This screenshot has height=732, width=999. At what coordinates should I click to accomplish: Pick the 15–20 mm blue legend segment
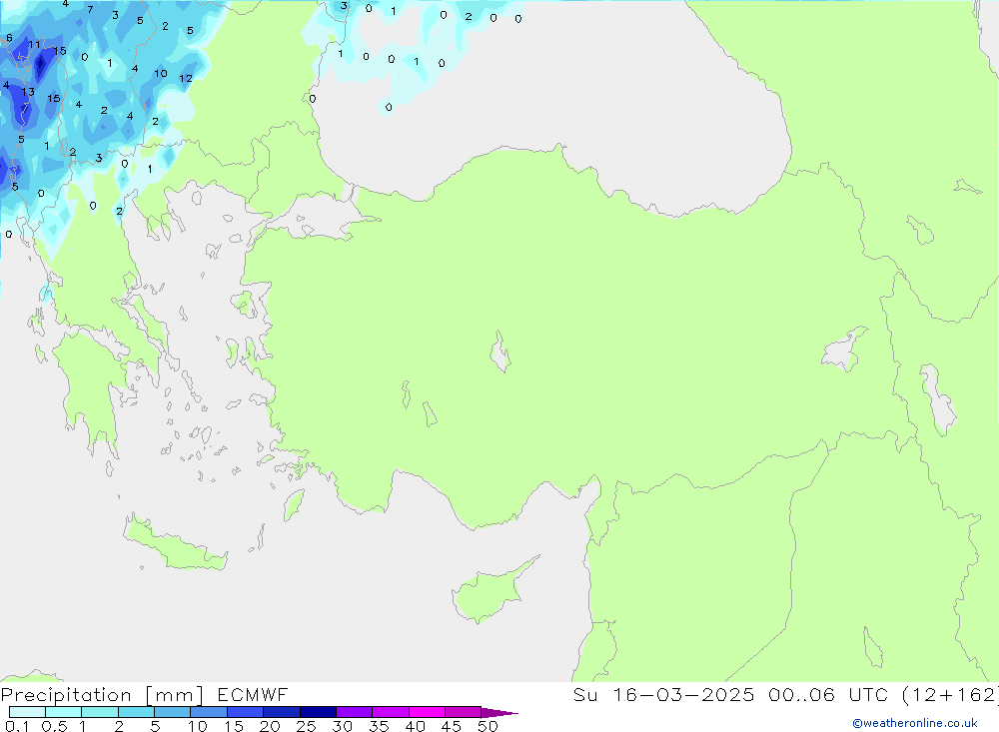246,712
